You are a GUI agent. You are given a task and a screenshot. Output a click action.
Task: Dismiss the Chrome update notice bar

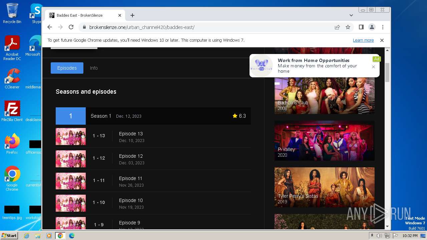(382, 40)
